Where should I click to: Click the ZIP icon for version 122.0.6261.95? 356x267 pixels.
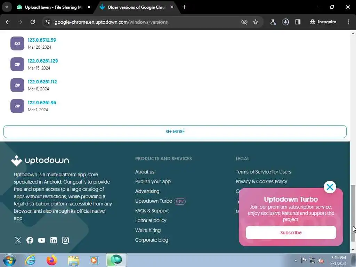pyautogui.click(x=17, y=106)
